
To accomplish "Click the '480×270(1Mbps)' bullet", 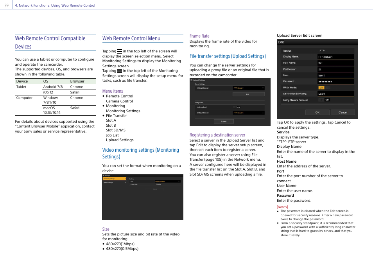I will pos(120,244).
